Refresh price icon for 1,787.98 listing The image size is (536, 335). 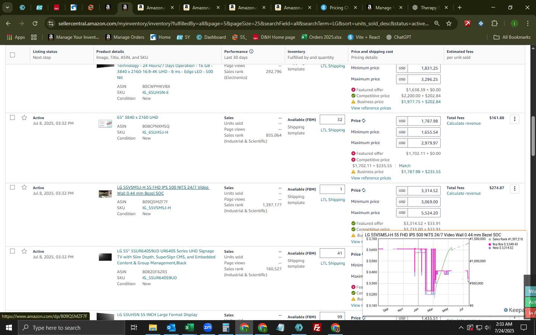[364, 121]
